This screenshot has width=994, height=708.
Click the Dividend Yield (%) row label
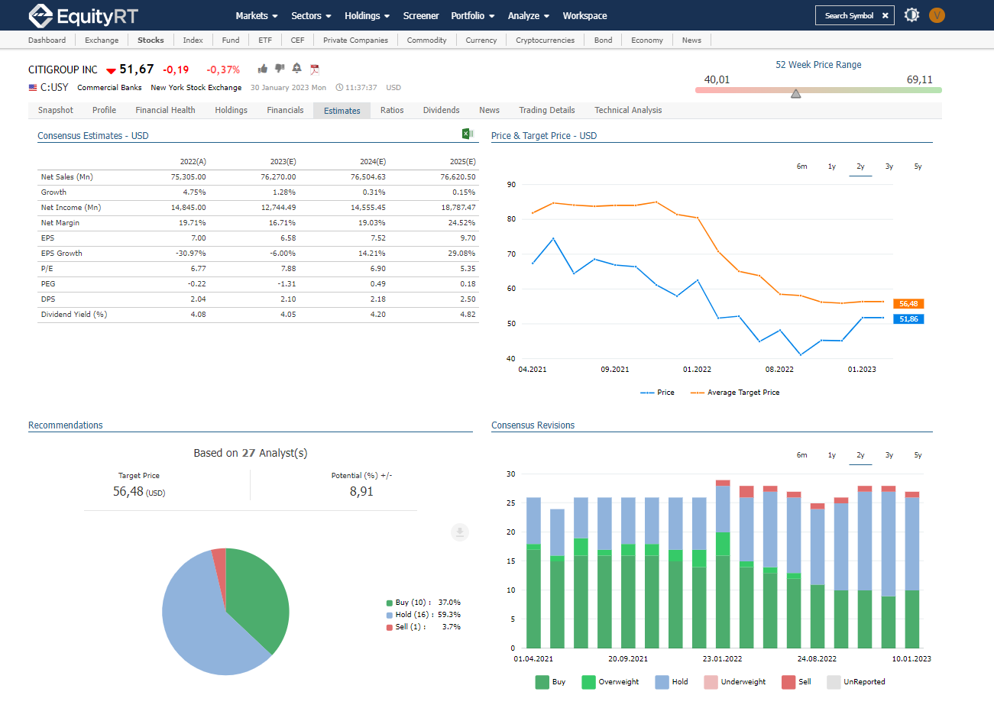pyautogui.click(x=74, y=315)
